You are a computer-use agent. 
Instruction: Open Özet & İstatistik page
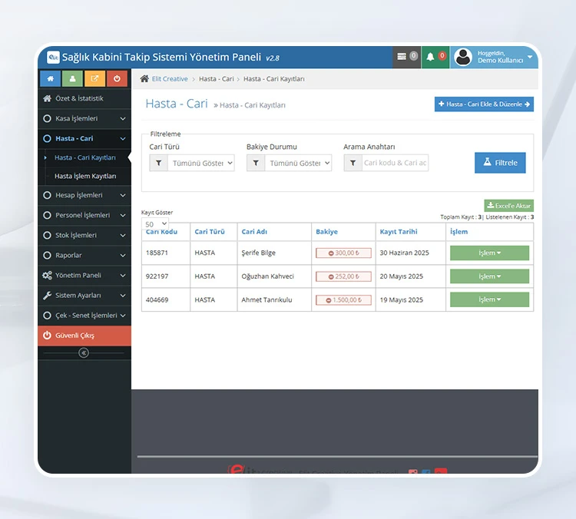(x=84, y=98)
